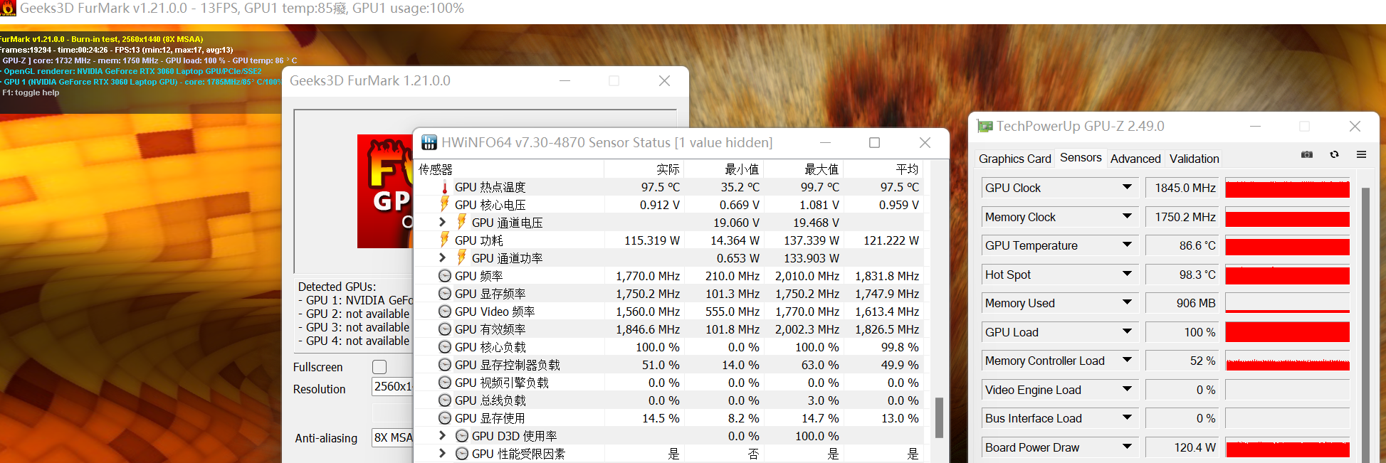Click the GPU 热点温度 thermometer icon

point(445,187)
